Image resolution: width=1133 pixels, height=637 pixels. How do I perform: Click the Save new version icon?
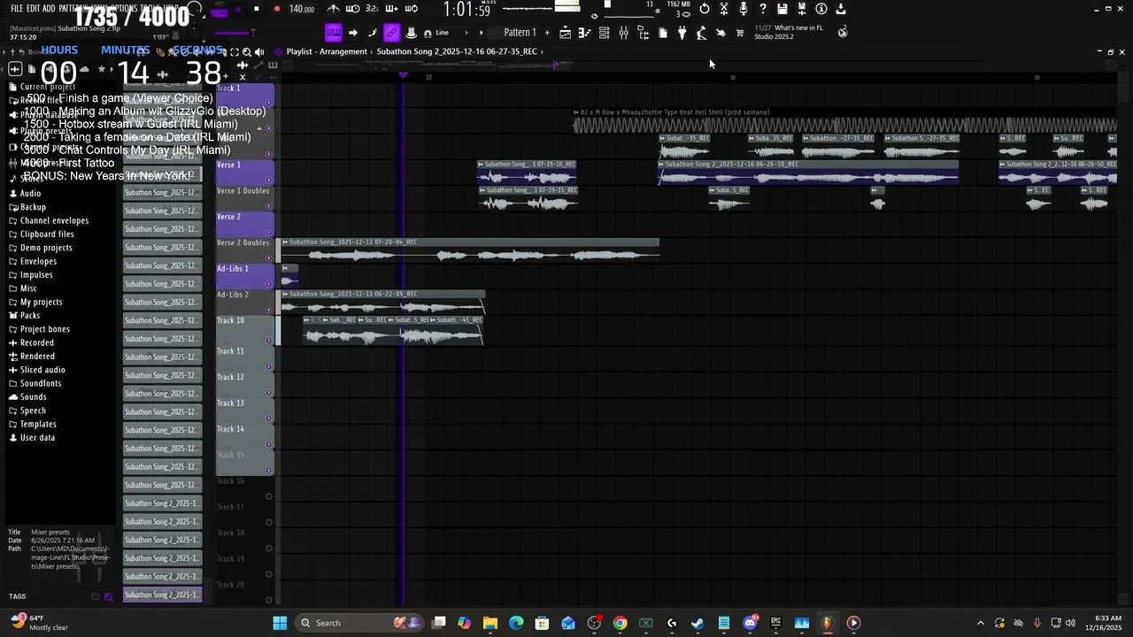tap(802, 9)
